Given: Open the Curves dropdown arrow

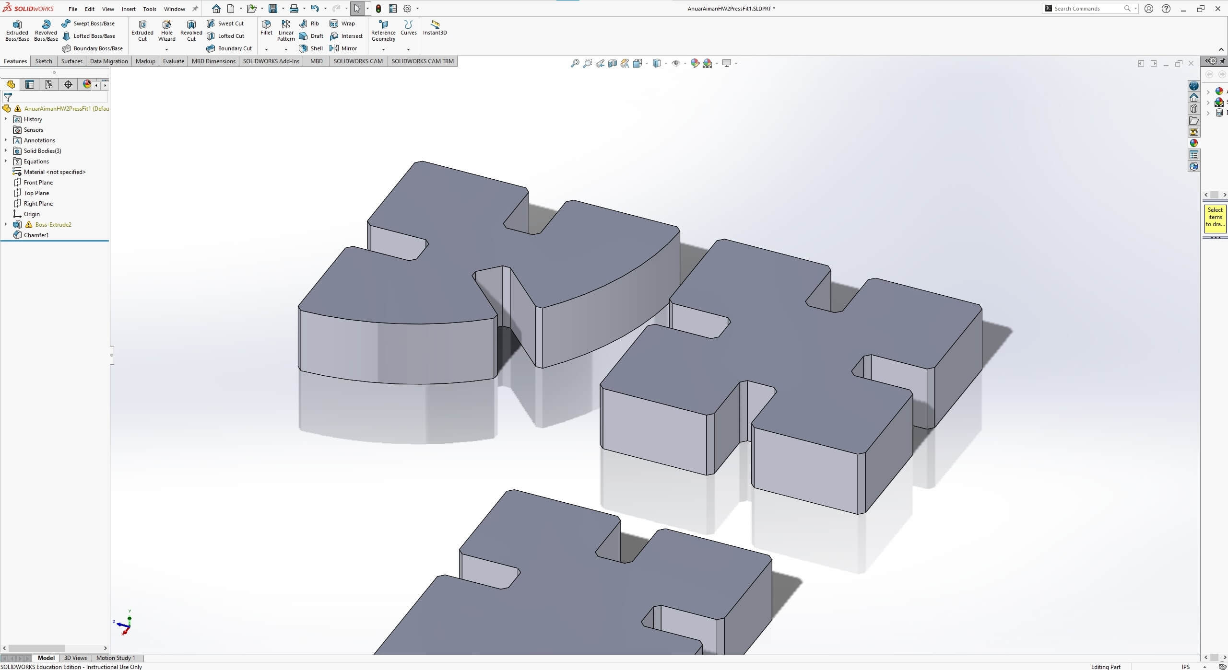Looking at the screenshot, I should pos(409,49).
